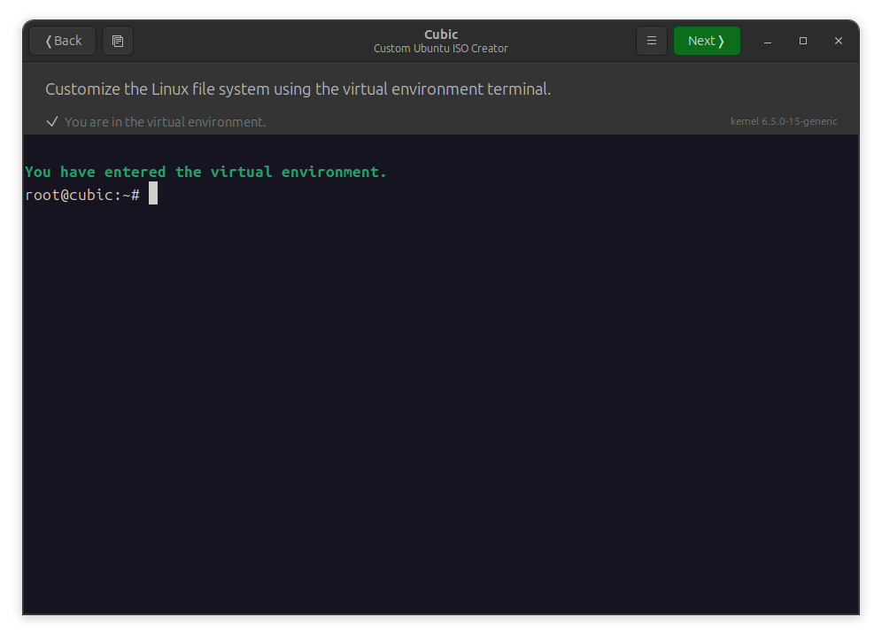Viewport: 882px width, 640px height.
Task: Click the clipboard icon to copy terminal commands
Action: 118,40
